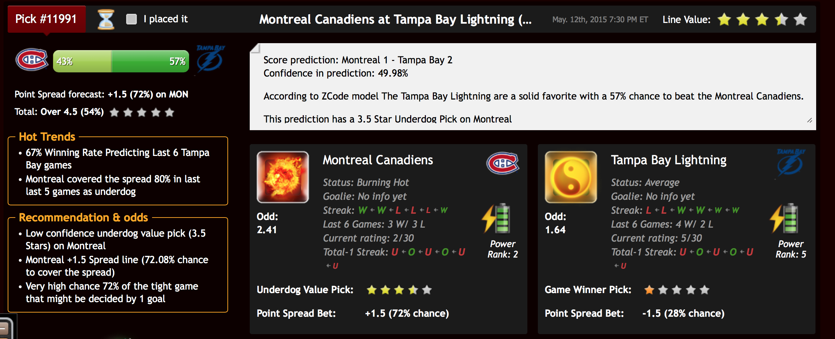Click the Burning Hot fire status icon
Viewport: 835px width, 339px height.
coord(283,177)
